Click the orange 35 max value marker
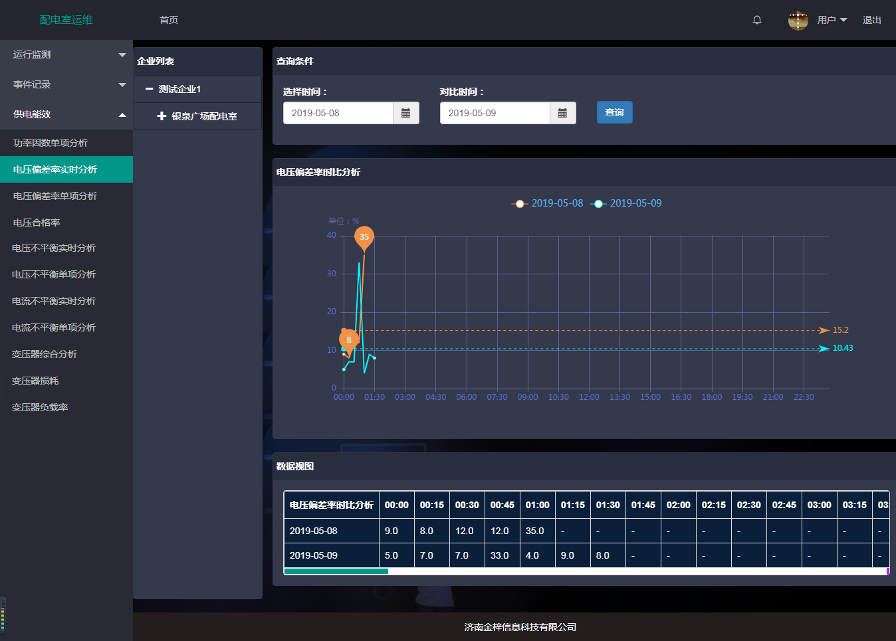This screenshot has height=641, width=896. pos(364,237)
